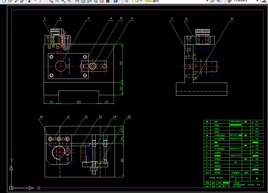Select balloon number 7 on the side view
This screenshot has width=268, height=193.
172,19
